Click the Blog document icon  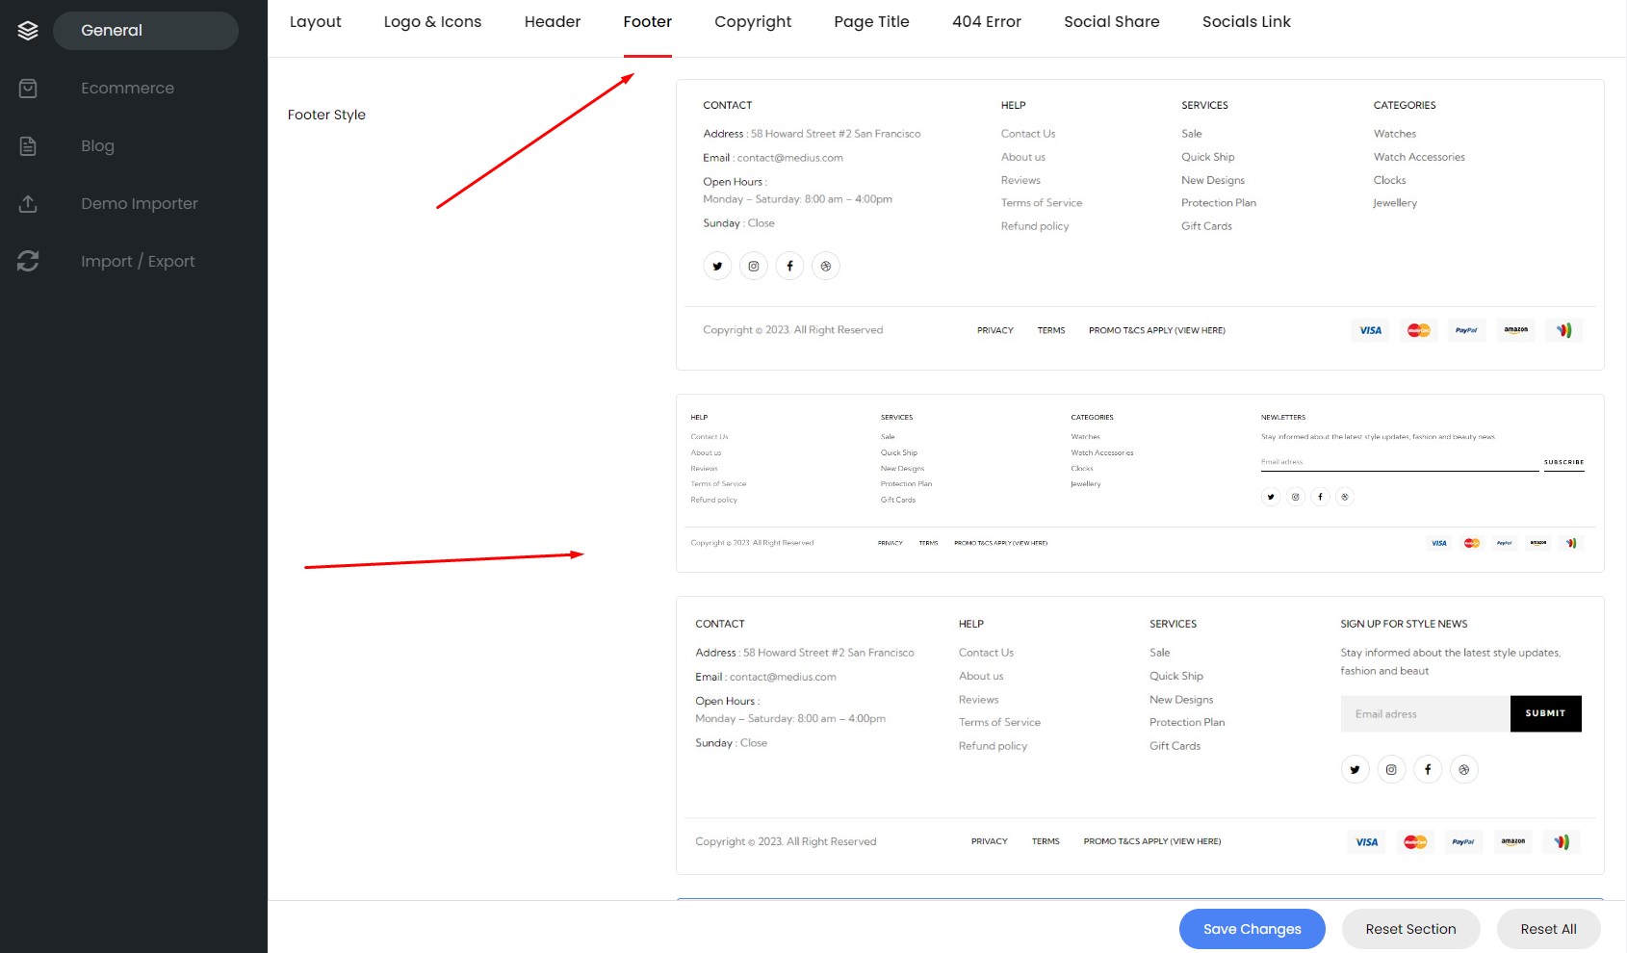(x=28, y=146)
